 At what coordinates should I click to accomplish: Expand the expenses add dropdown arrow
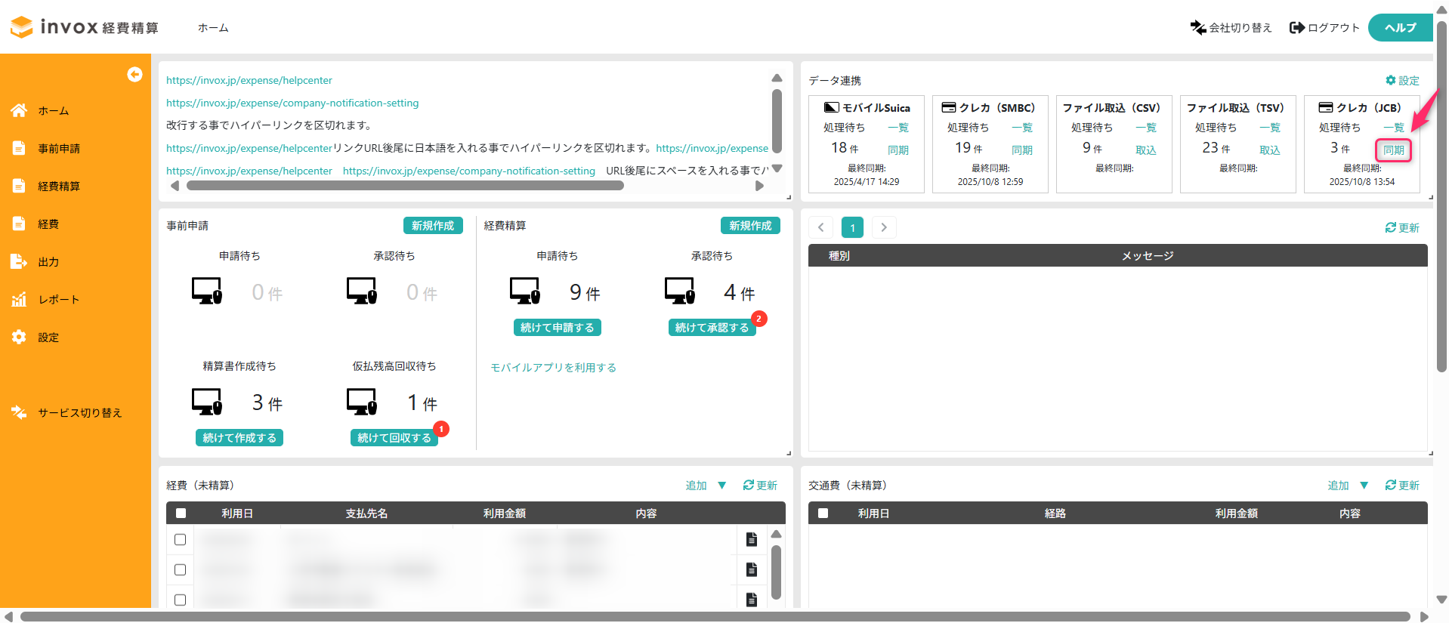722,486
